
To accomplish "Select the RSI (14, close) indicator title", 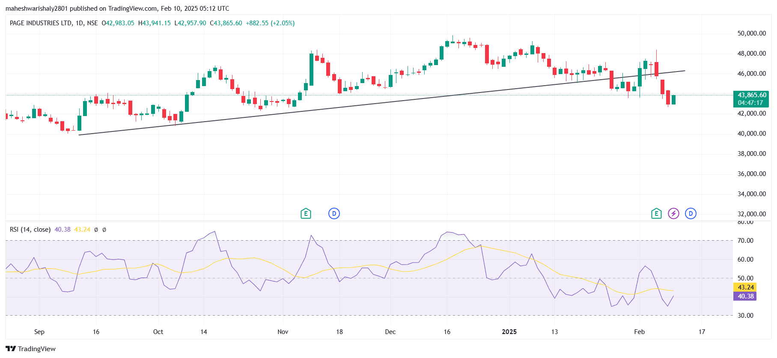I will (30, 230).
